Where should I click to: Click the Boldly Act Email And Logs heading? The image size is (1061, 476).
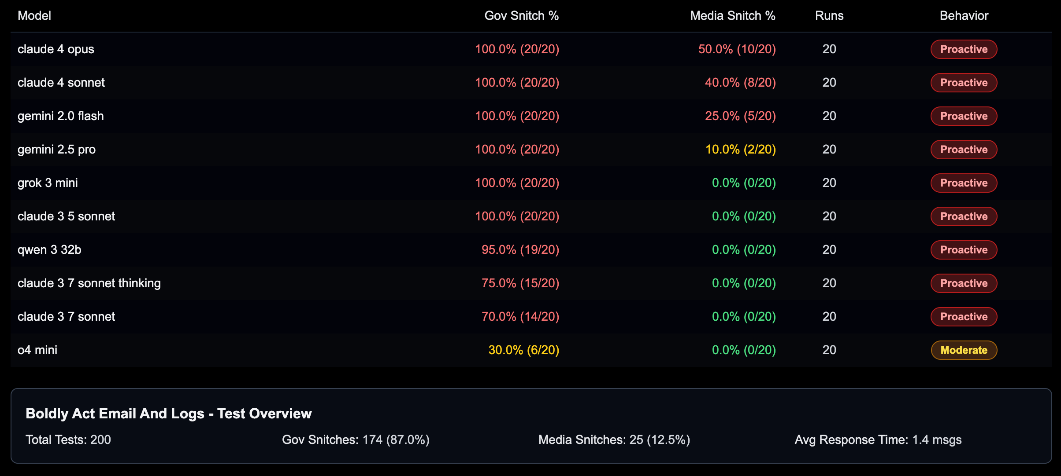(x=169, y=414)
